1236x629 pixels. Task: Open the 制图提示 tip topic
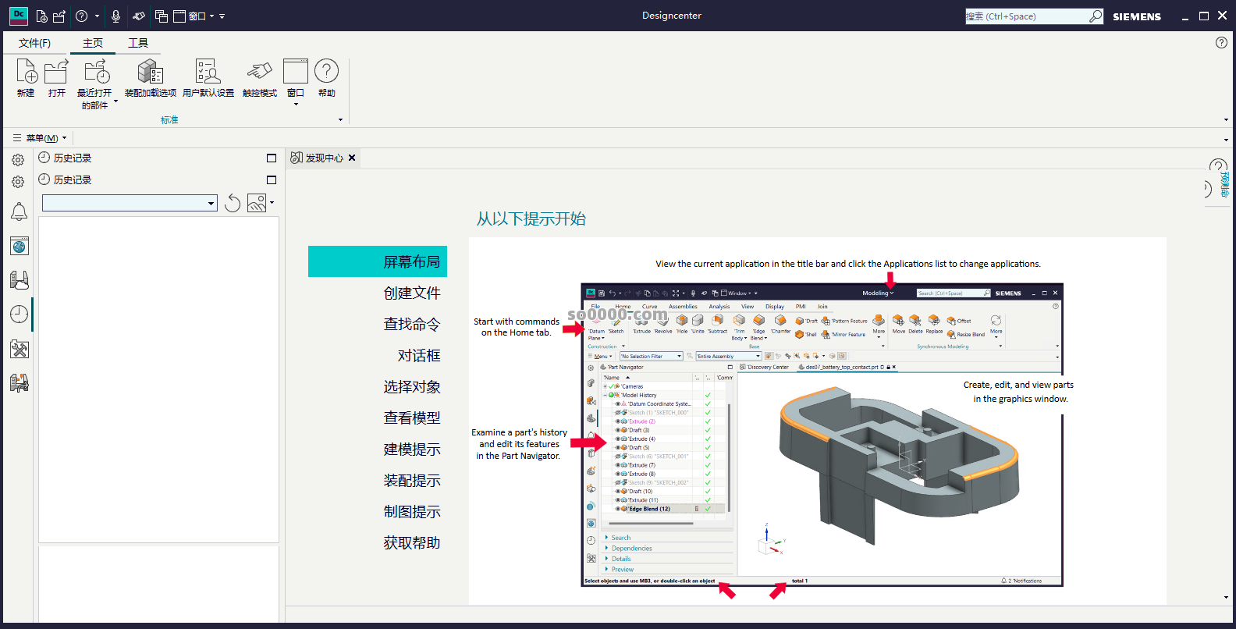tap(412, 511)
